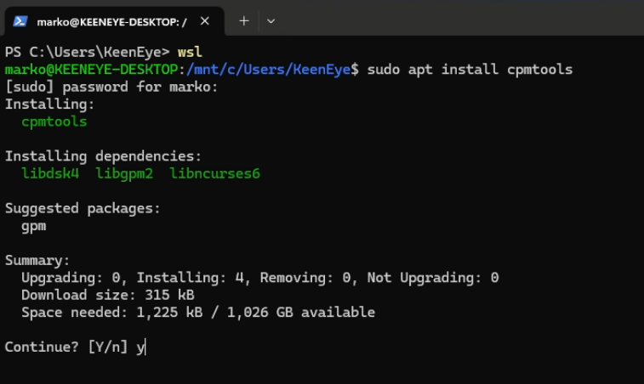Click the libncurses6 dependency name

point(214,173)
